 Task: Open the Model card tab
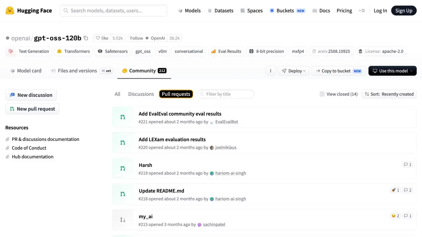click(26, 71)
